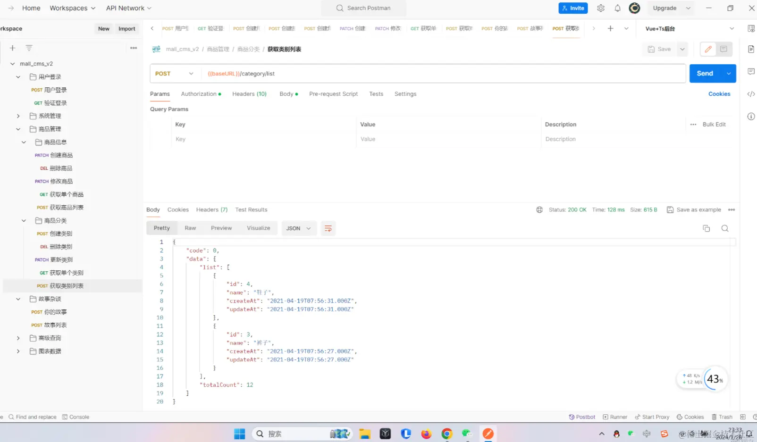
Task: Copy the response body
Action: [x=706, y=228]
